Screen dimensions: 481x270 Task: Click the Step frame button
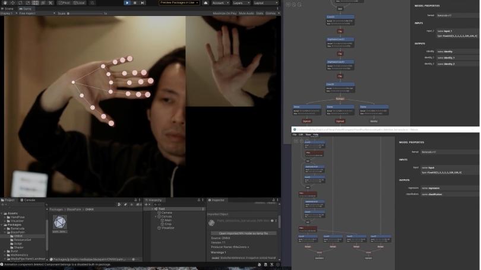point(143,3)
